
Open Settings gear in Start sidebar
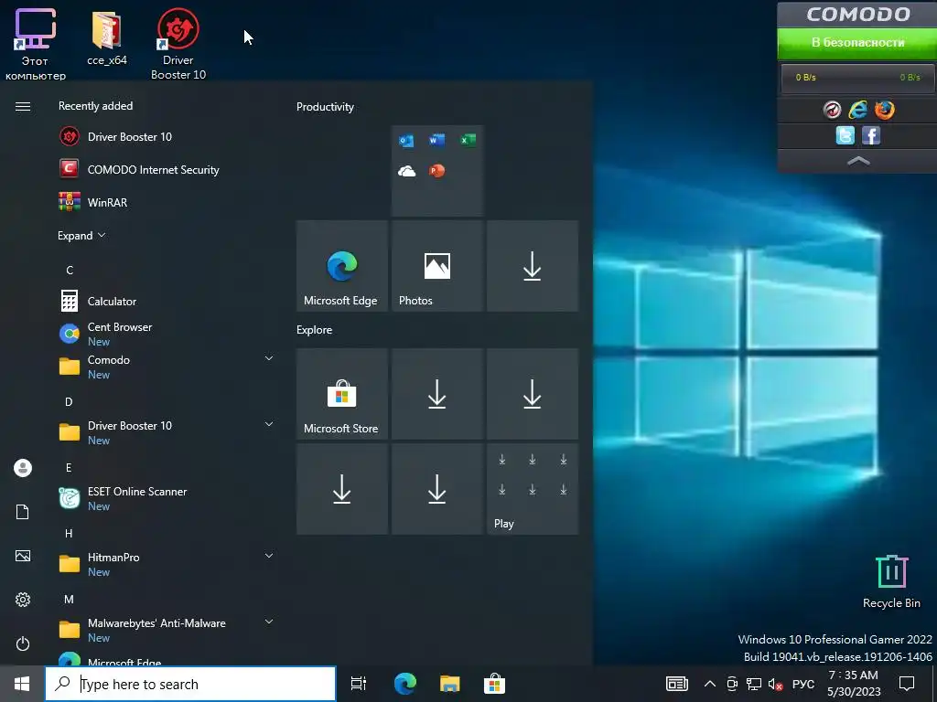[x=23, y=600]
